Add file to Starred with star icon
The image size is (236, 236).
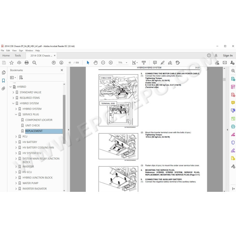pyautogui.click(x=11, y=63)
